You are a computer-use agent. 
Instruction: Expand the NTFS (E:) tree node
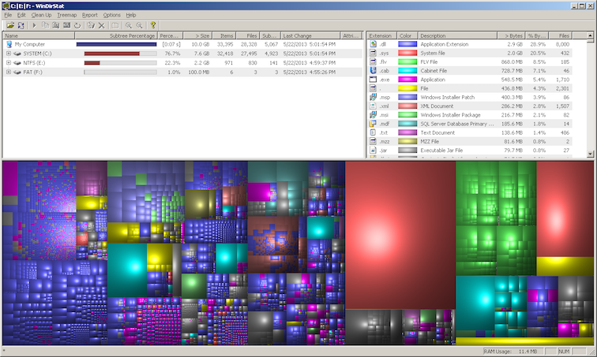tap(9, 63)
